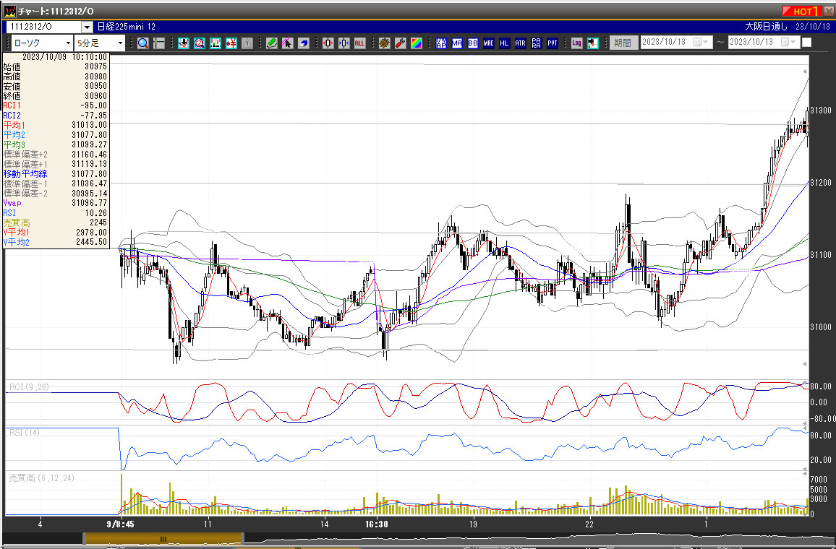Viewport: 836px width, 549px height.
Task: Click the greyed warning triangle icon
Action: pyautogui.click(x=247, y=43)
